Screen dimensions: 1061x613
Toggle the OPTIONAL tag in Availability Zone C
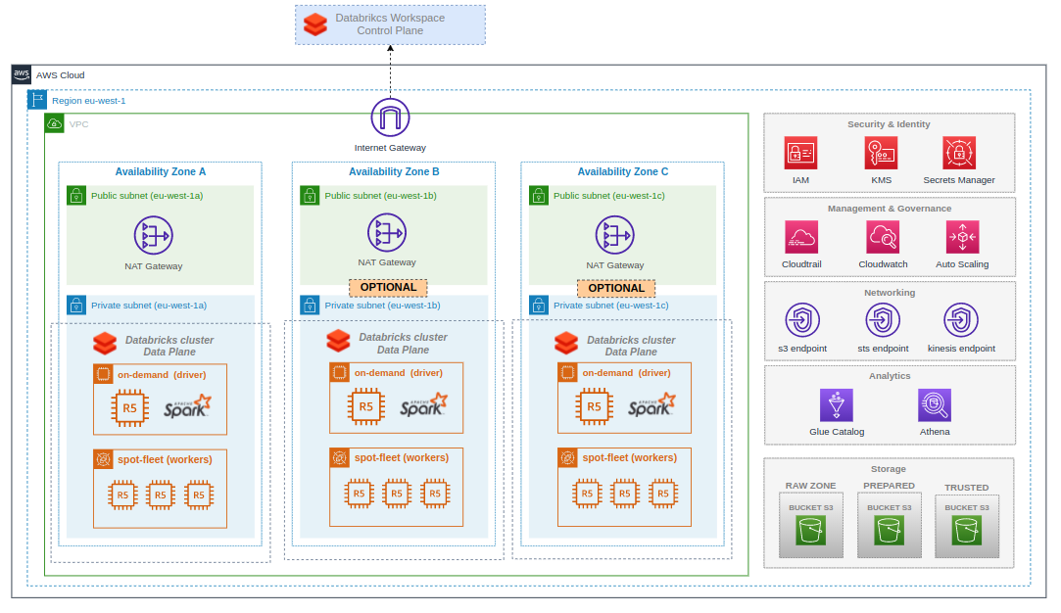click(x=616, y=287)
